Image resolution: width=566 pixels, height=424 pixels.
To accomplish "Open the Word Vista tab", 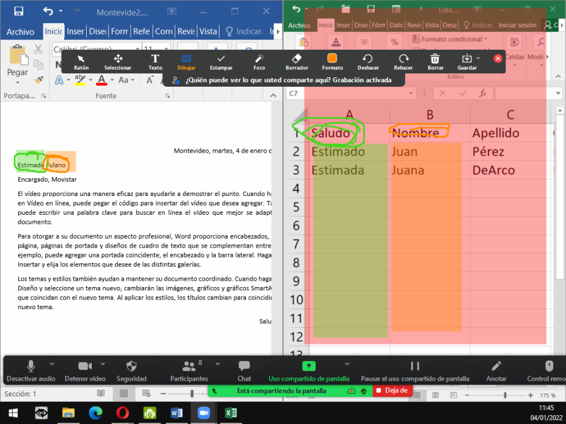I will tap(208, 31).
